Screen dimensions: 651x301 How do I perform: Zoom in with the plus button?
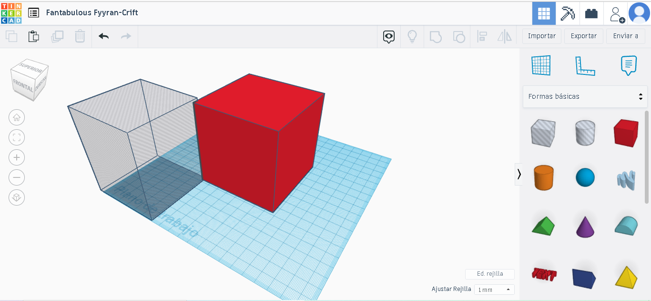click(x=17, y=157)
